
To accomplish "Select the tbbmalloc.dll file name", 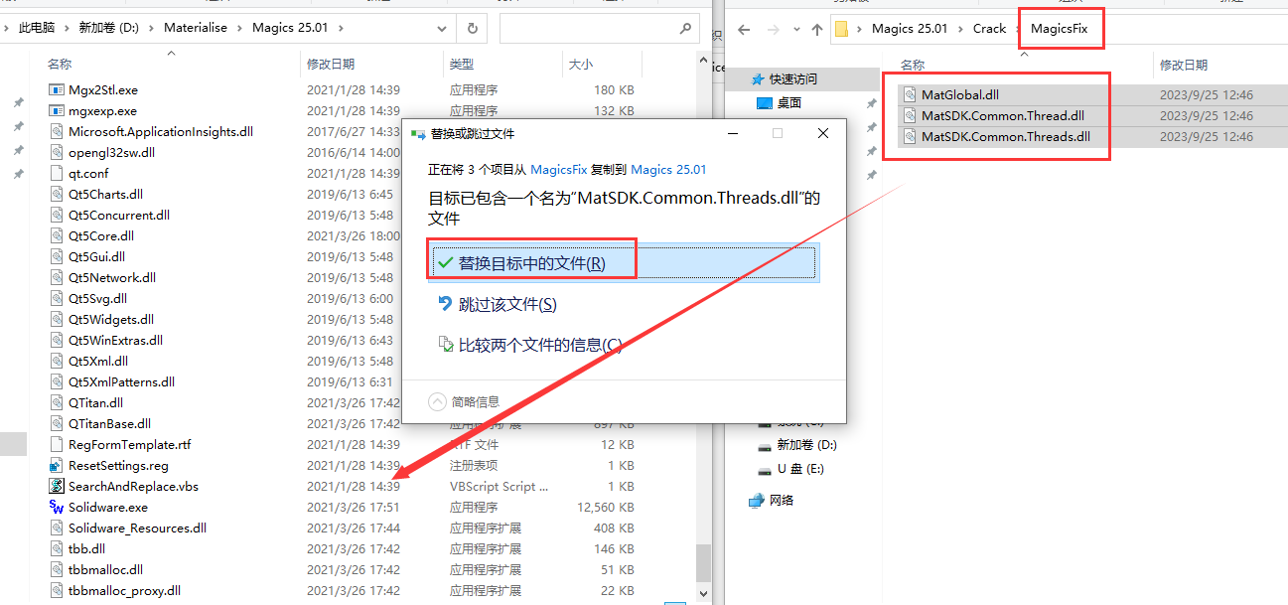I will pos(105,570).
